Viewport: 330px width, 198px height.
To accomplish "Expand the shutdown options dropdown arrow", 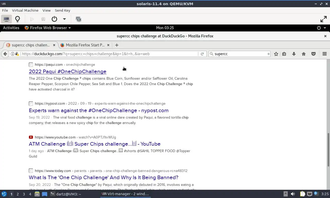I will (x=64, y=19).
